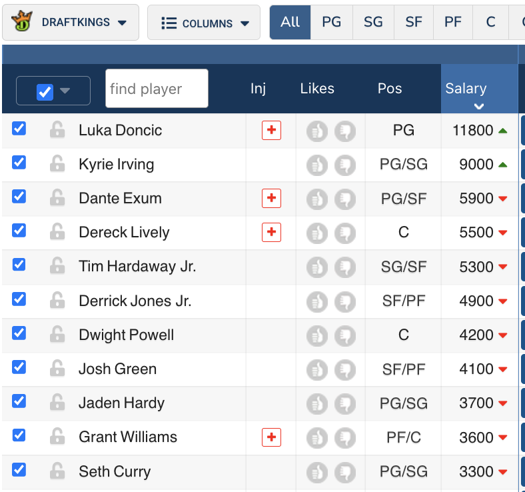525x492 pixels.
Task: Dislike Kyrie Irving with thumbs down
Action: click(345, 165)
